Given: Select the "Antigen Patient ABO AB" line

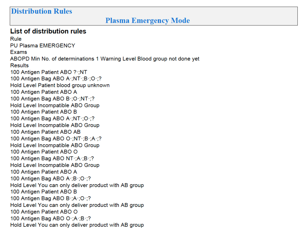Looking at the screenshot, I should tap(45, 132).
